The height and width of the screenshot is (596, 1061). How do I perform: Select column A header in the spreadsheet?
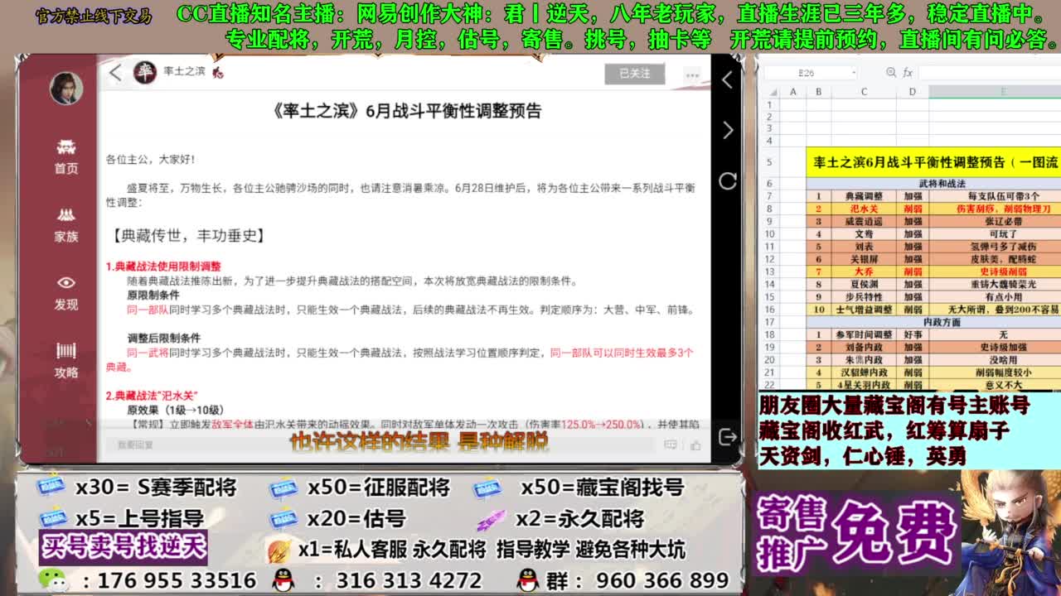point(793,92)
